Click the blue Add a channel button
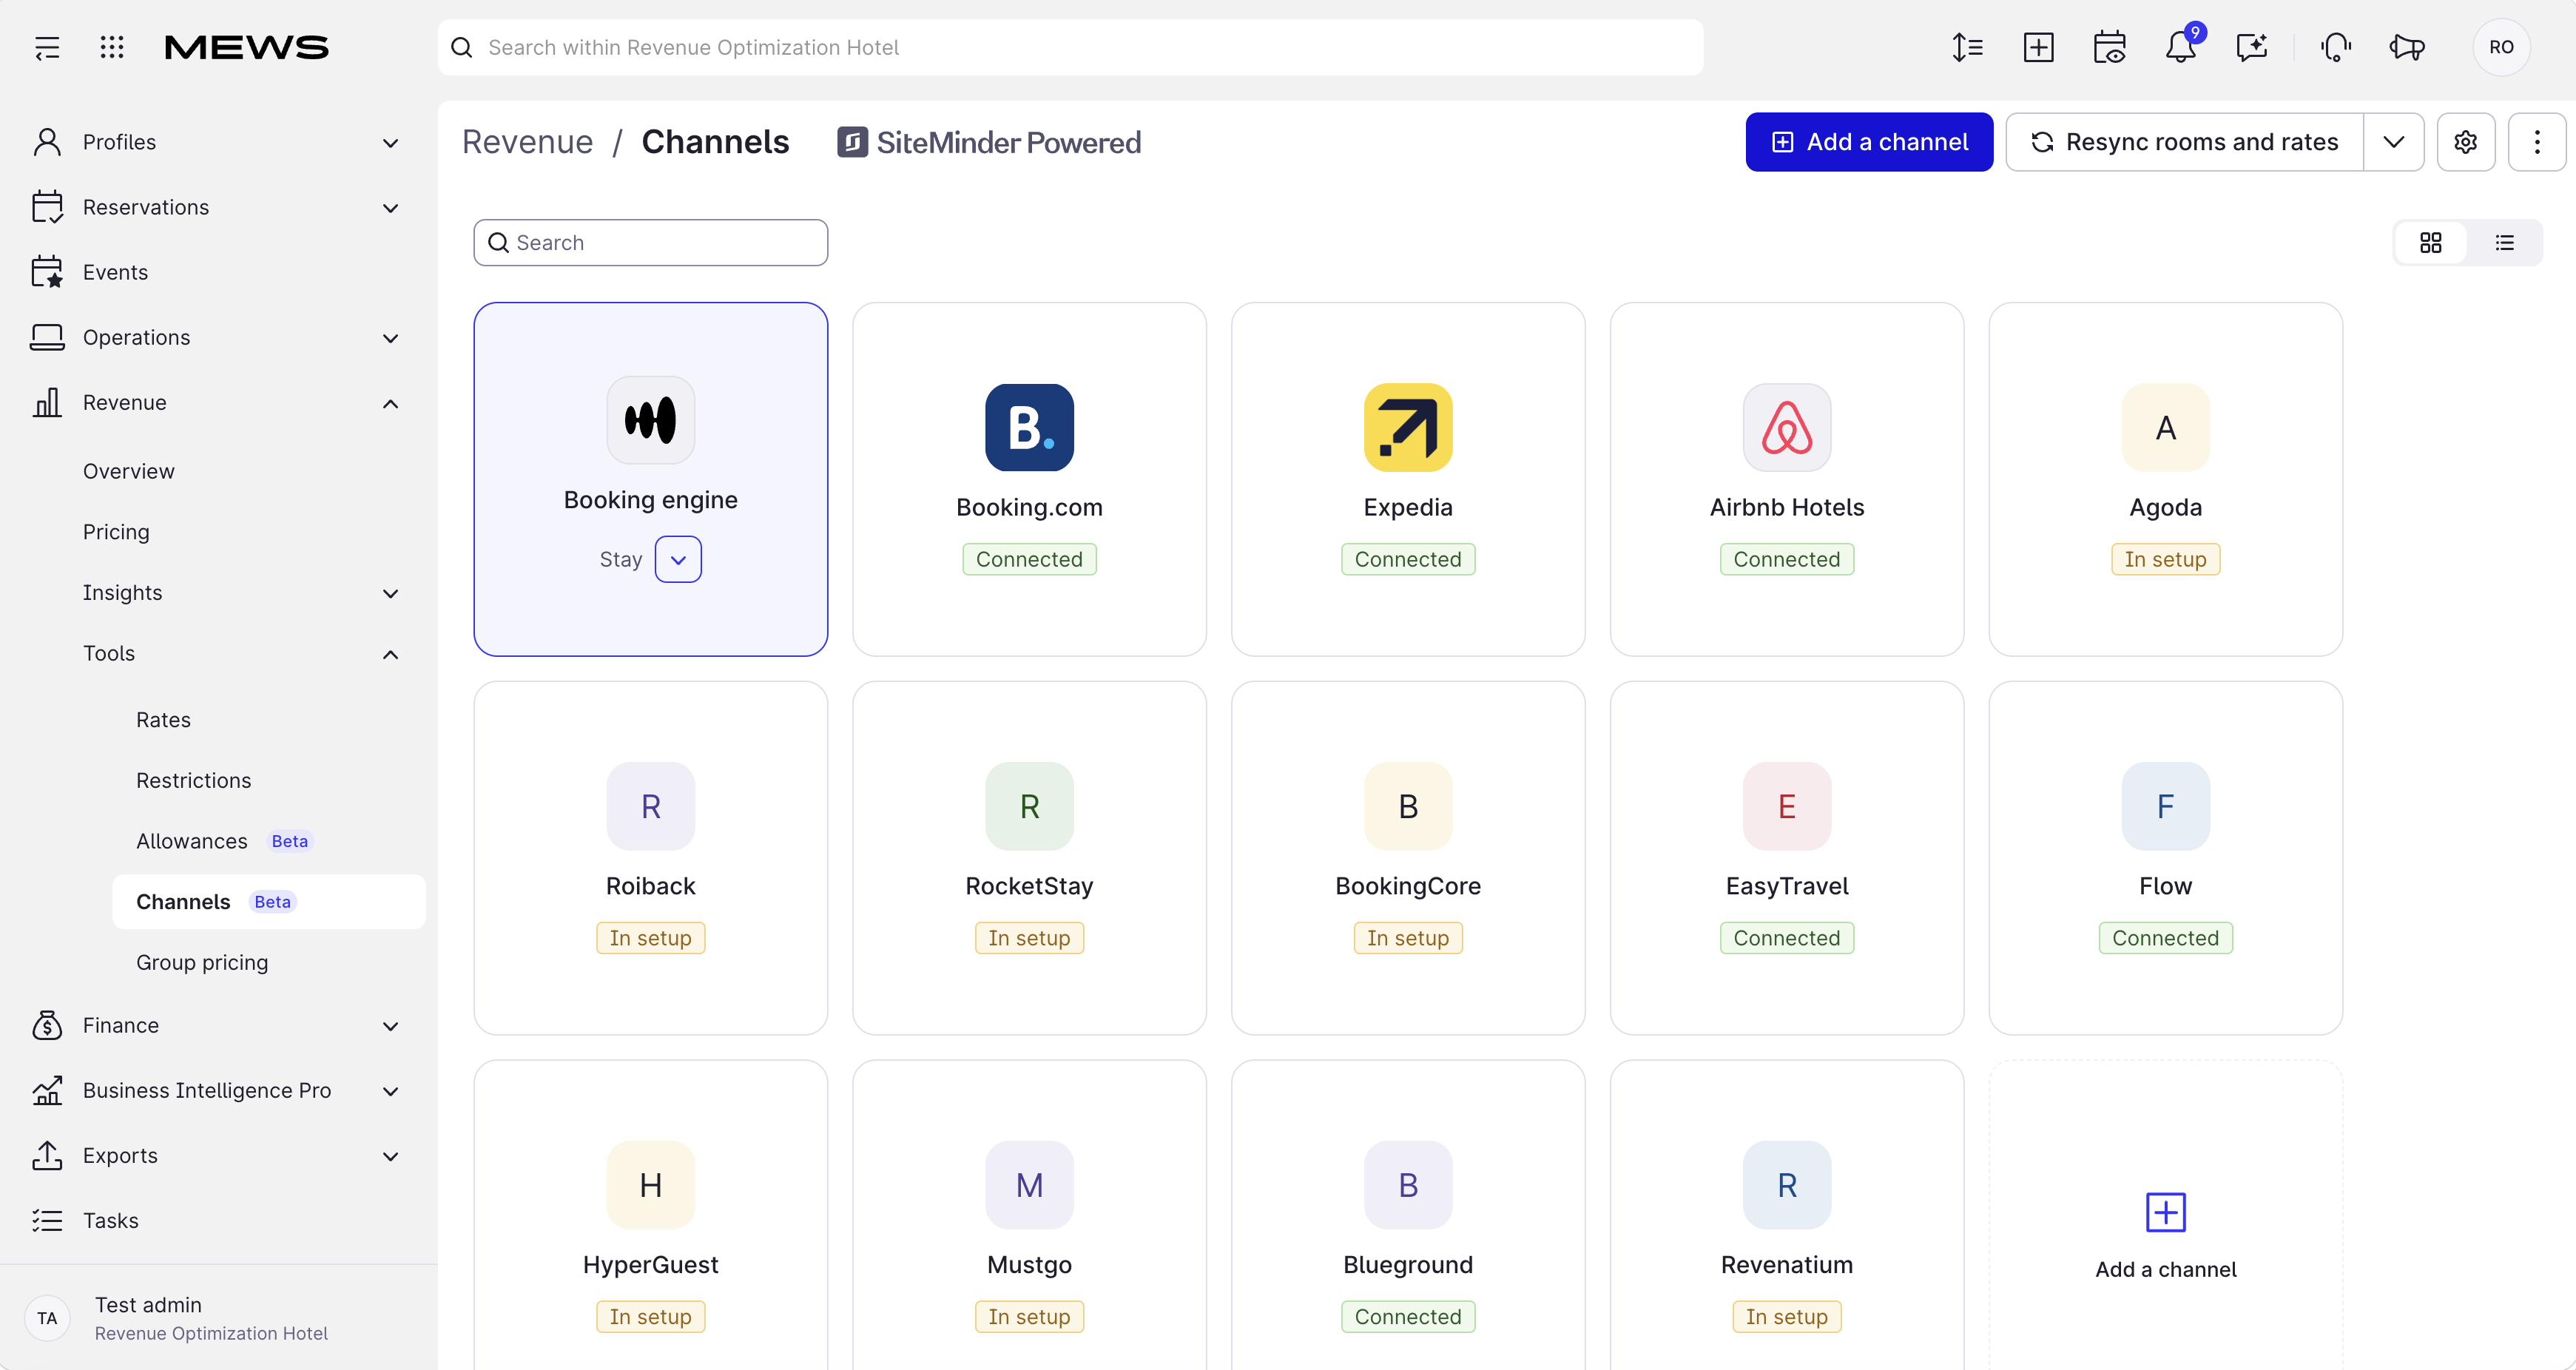This screenshot has width=2576, height=1370. tap(1869, 142)
